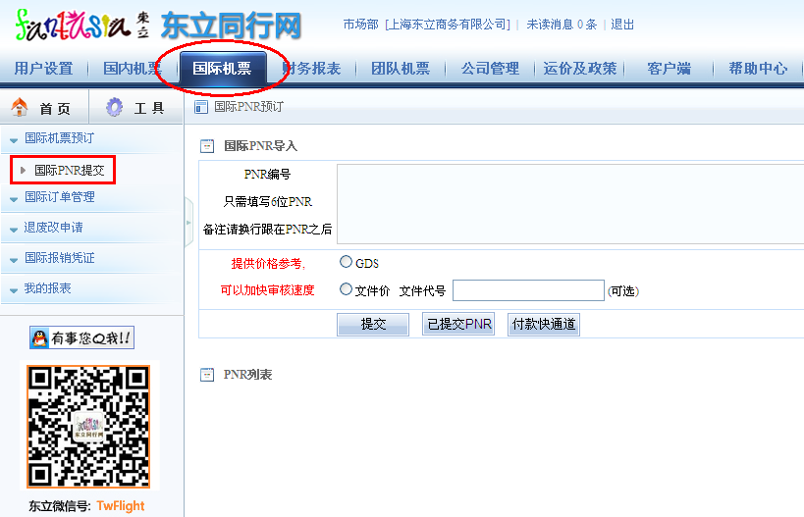Screen dimensions: 804x517
Task: Switch to the 工具 tab
Action: click(136, 107)
